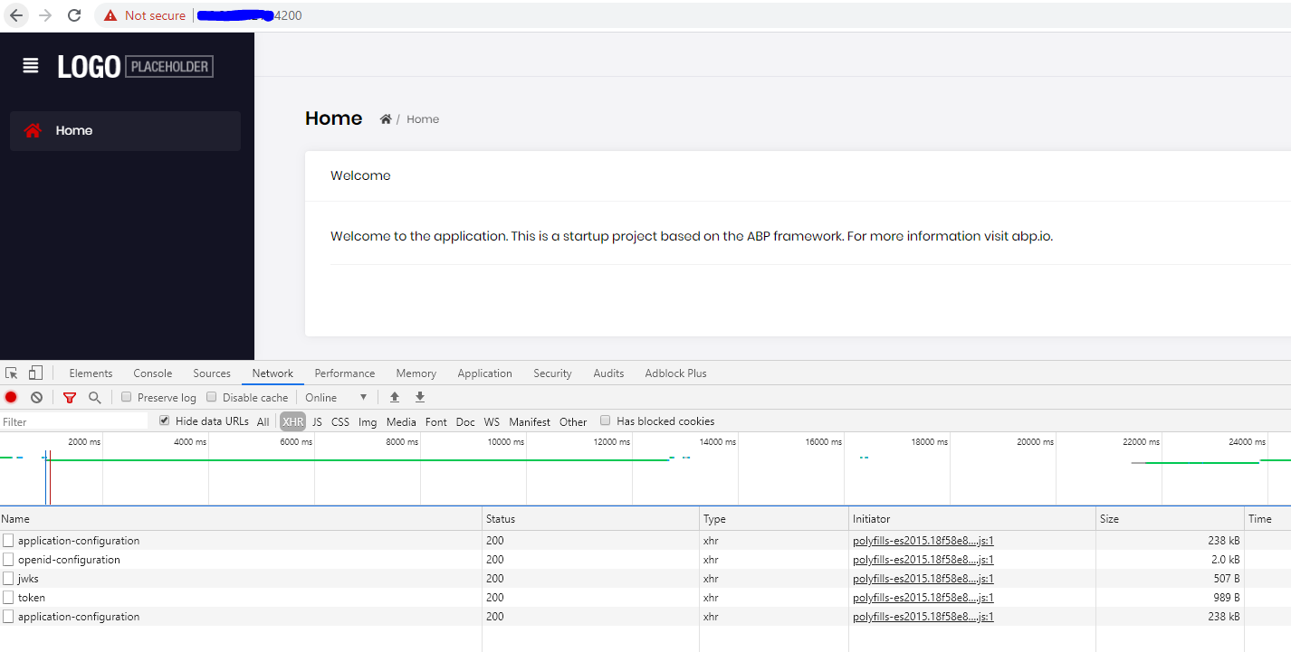This screenshot has height=652, width=1291.
Task: Stop recording network log (red dot)
Action: pos(11,397)
